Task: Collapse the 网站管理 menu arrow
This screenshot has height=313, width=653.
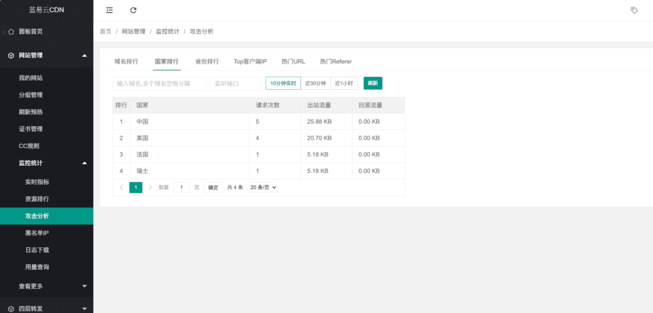Action: [85, 55]
